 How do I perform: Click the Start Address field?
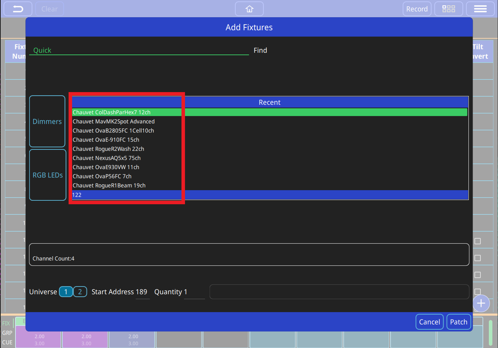pyautogui.click(x=142, y=292)
